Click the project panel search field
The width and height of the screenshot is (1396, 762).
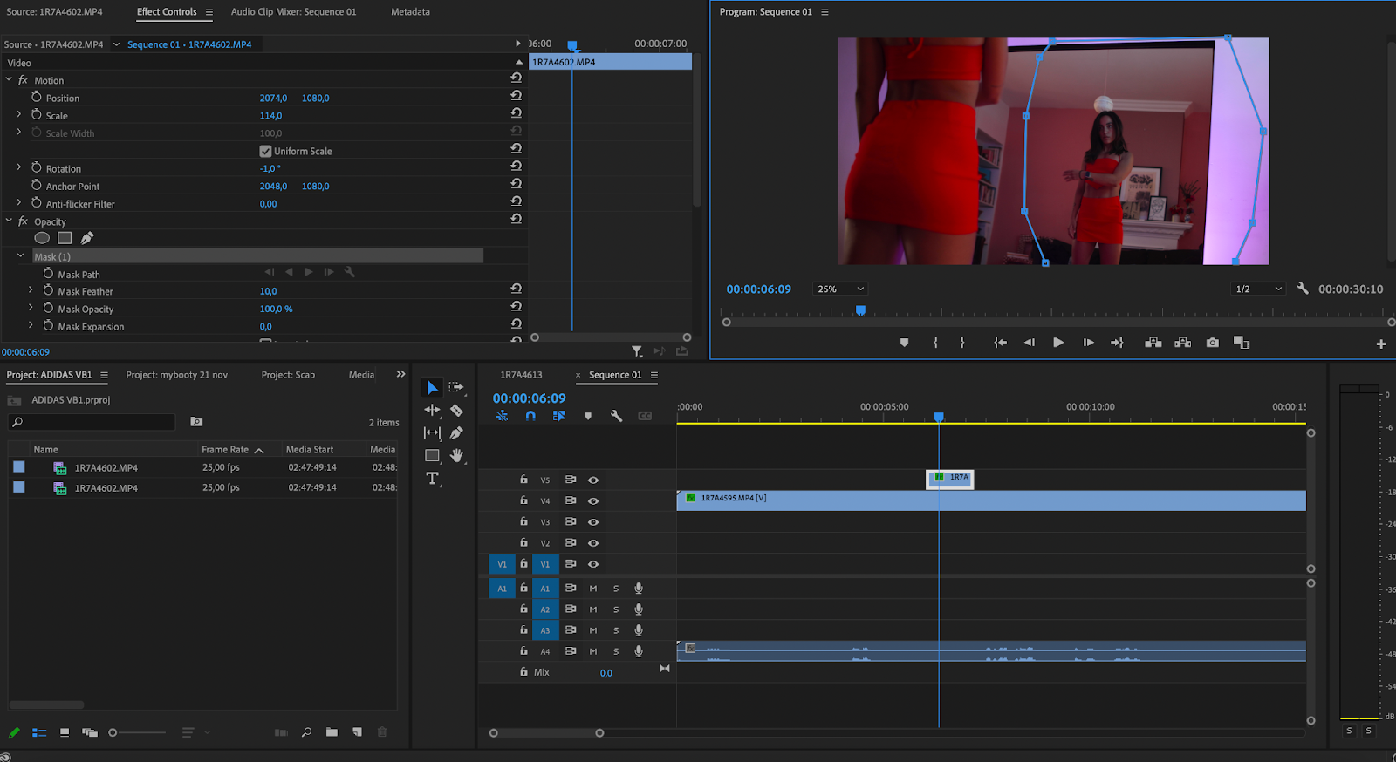(x=94, y=423)
